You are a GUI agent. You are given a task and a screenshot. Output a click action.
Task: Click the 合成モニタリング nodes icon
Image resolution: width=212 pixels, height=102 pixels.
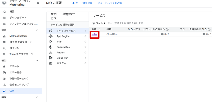4,85
